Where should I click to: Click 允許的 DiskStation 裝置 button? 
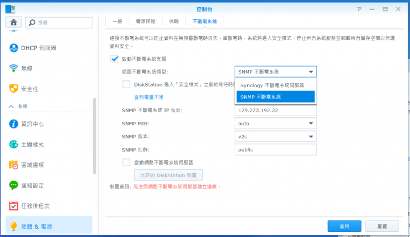169,175
